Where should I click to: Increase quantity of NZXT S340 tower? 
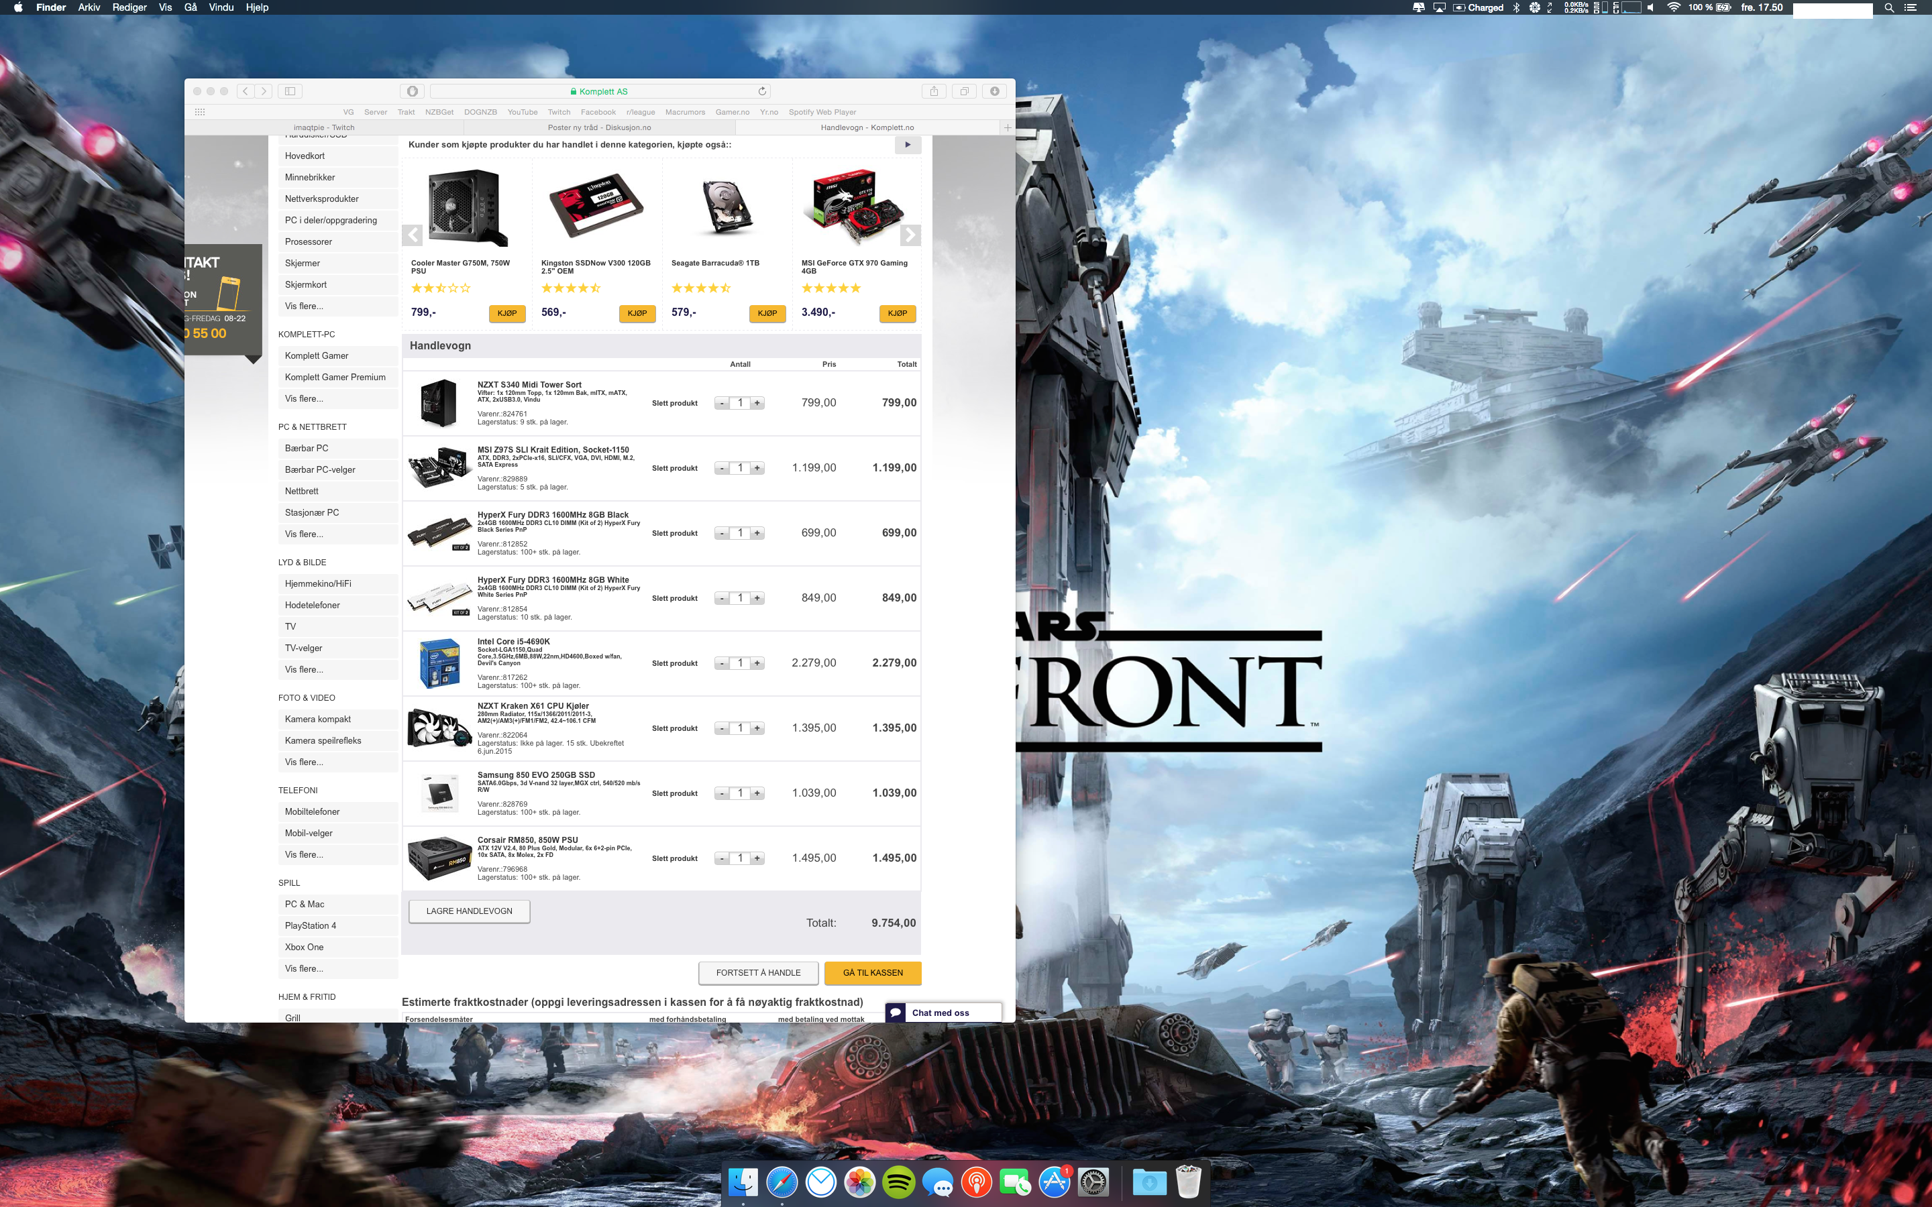757,403
